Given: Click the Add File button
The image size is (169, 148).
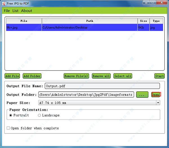Looking at the screenshot, I should coord(12,76).
